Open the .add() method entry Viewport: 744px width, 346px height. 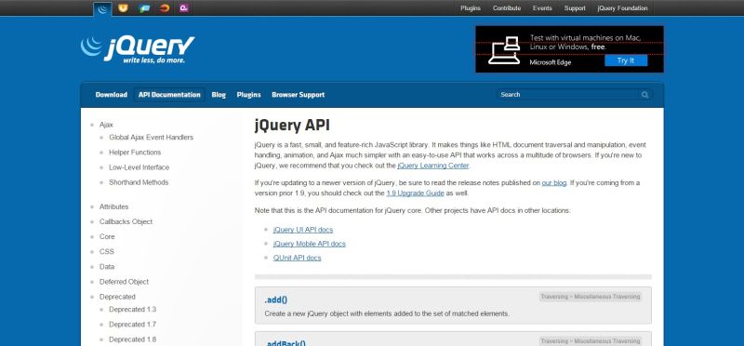pos(276,299)
